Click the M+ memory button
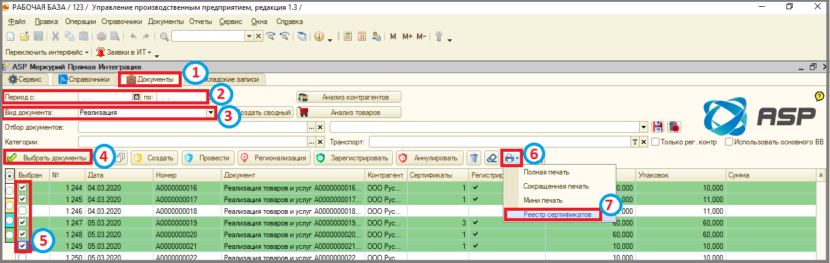 point(408,36)
